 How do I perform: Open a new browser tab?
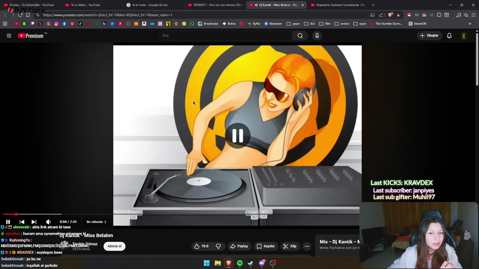[x=373, y=5]
